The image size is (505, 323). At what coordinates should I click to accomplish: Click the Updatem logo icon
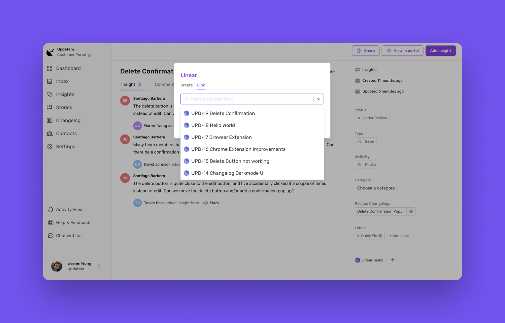pyautogui.click(x=50, y=52)
